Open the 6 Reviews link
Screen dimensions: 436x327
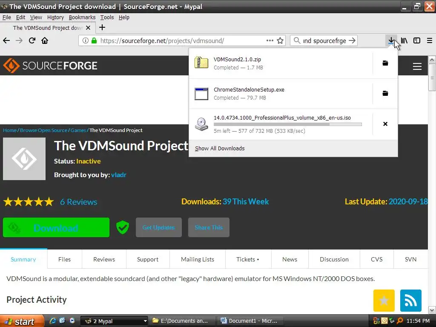click(x=79, y=202)
